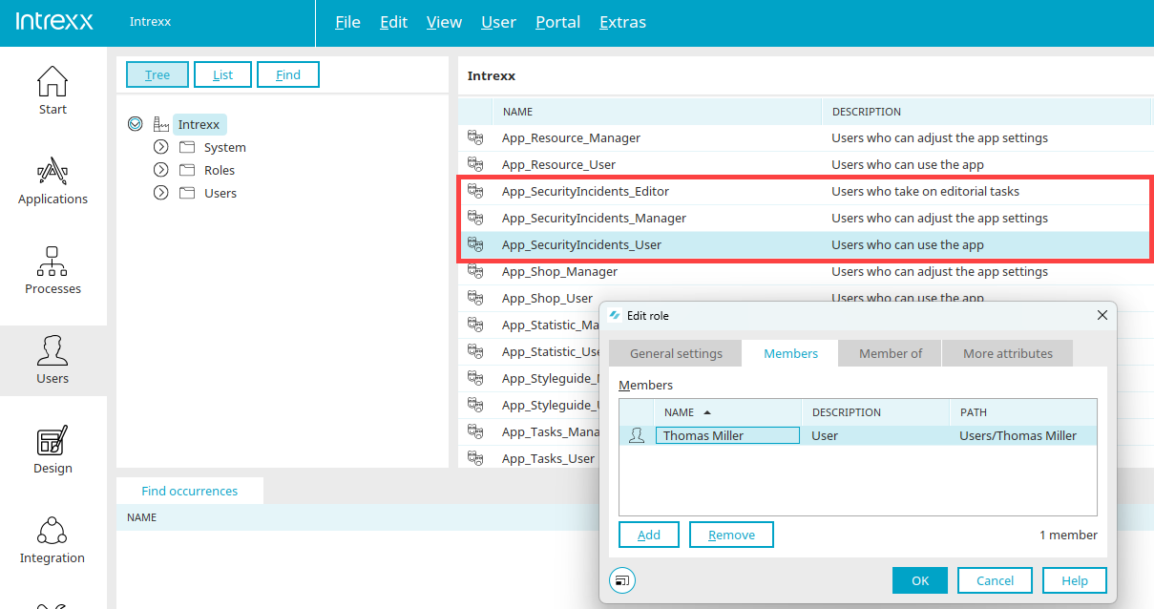Click role icon of App_SecurityIncidents_Editor
1154x609 pixels.
pos(475,191)
